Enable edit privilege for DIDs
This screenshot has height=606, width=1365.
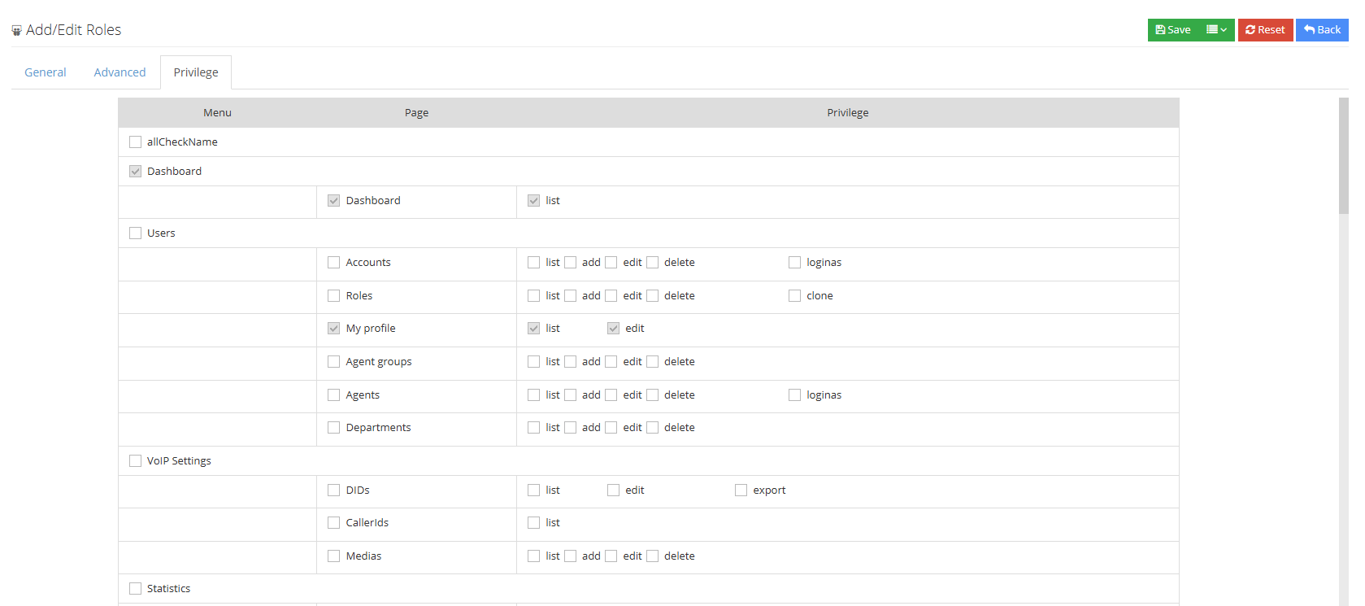(613, 490)
